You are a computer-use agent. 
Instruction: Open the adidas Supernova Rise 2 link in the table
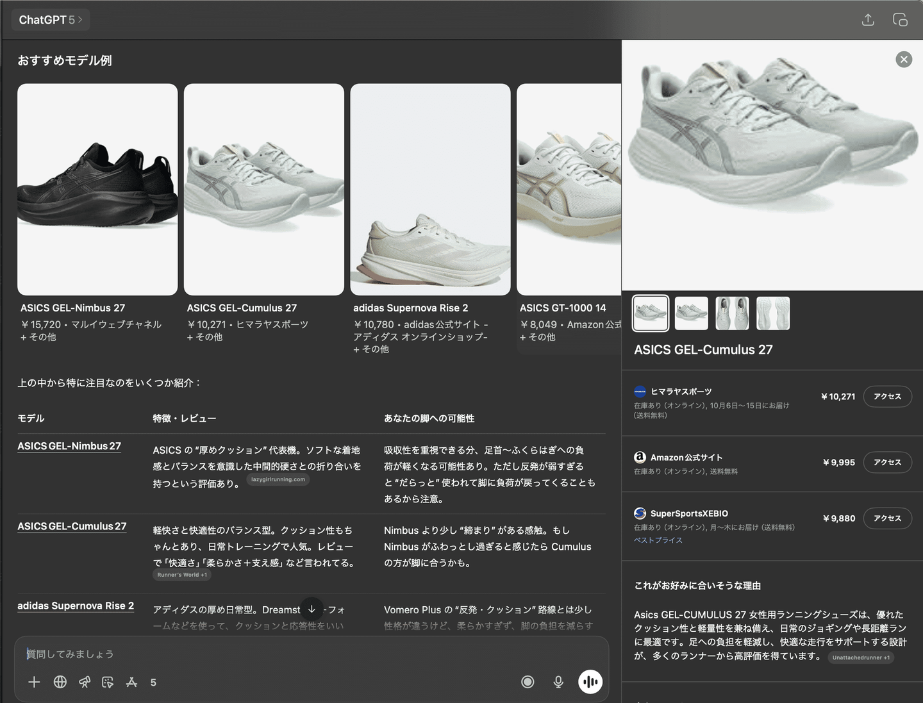[x=76, y=606]
